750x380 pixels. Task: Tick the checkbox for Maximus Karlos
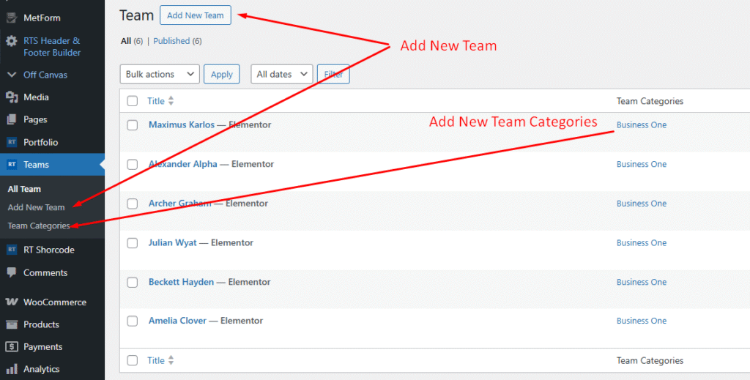click(133, 125)
